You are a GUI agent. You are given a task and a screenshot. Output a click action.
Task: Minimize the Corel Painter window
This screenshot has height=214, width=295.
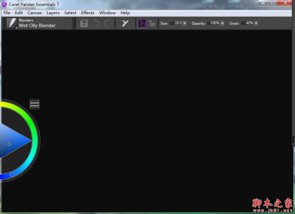(263, 3)
